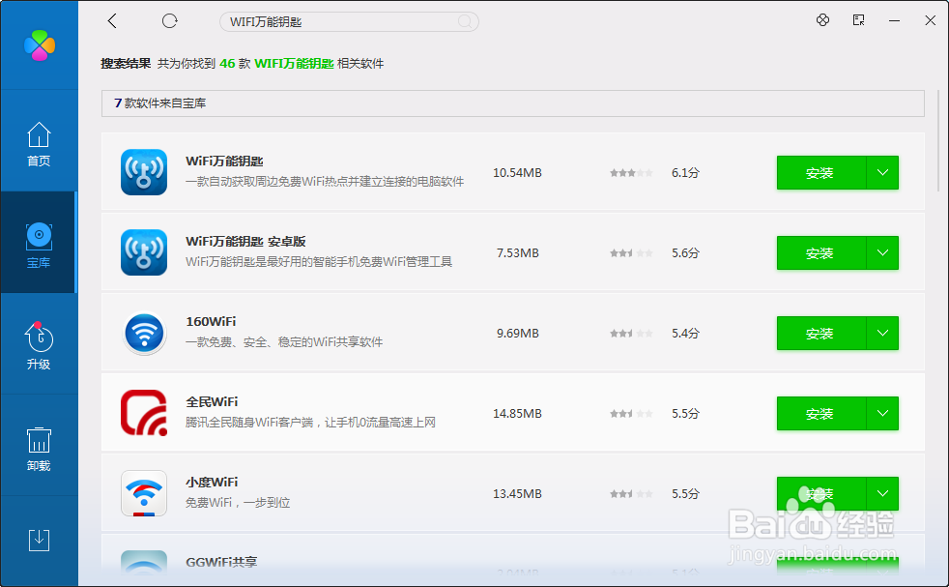Screen dimensions: 949x587
Task: Refresh the page with the reload icon
Action: 170,21
